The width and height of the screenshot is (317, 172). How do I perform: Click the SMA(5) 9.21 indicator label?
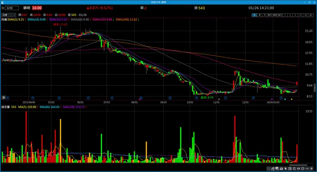tap(16, 20)
